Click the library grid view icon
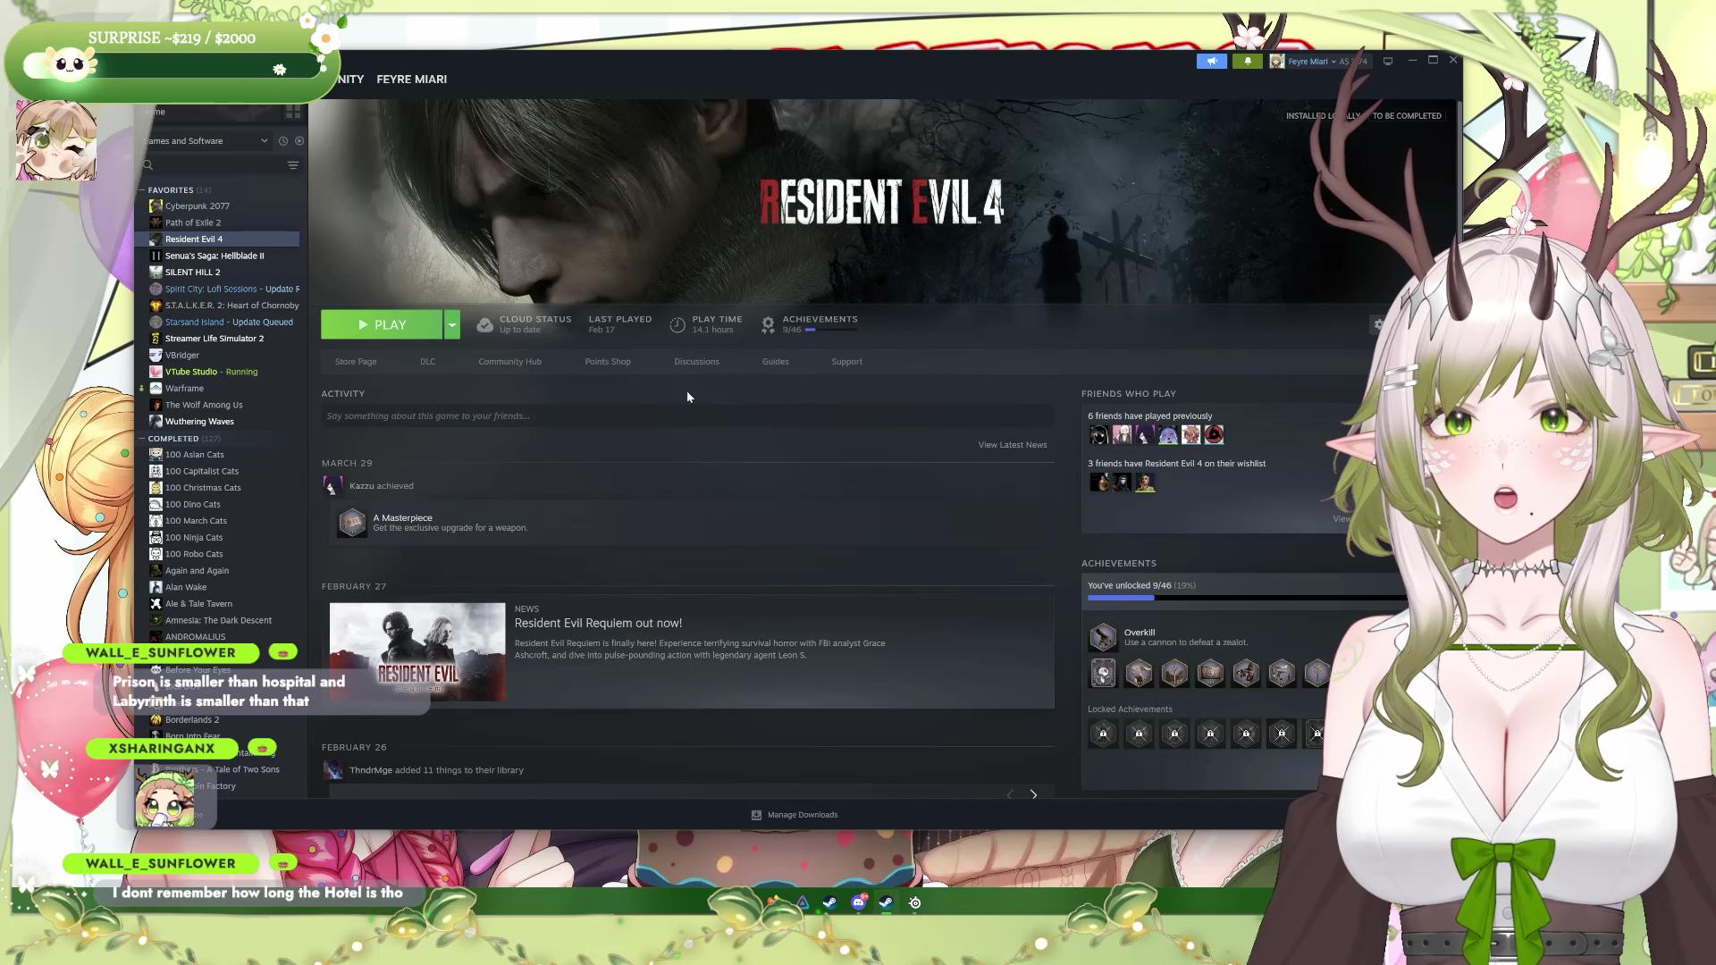Viewport: 1716px width, 965px height. point(292,112)
